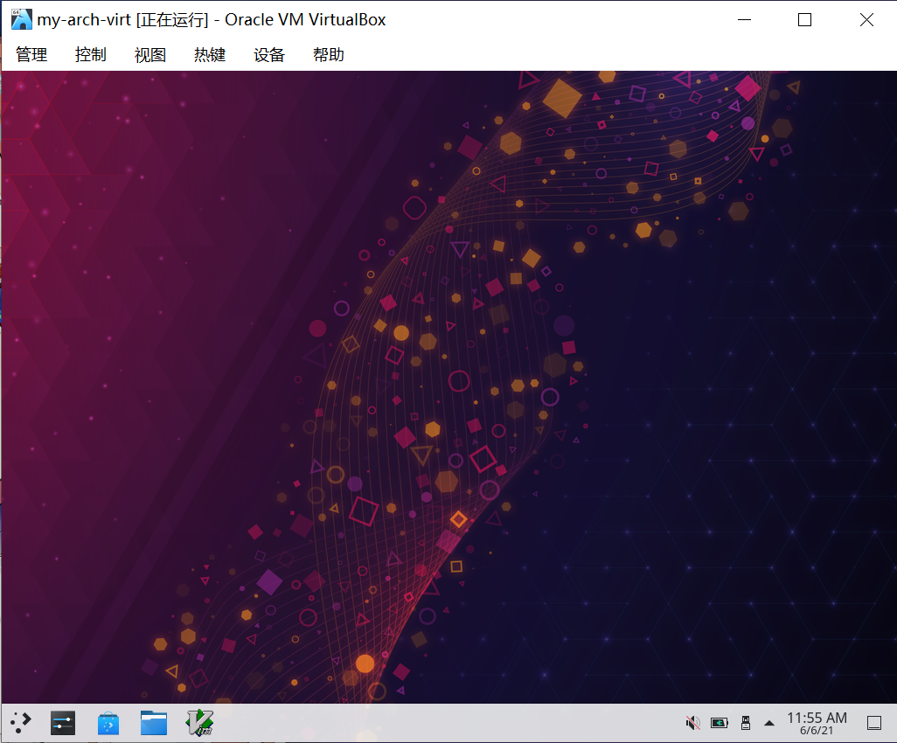Open the calendar by clicking the clock

pyautogui.click(x=817, y=722)
